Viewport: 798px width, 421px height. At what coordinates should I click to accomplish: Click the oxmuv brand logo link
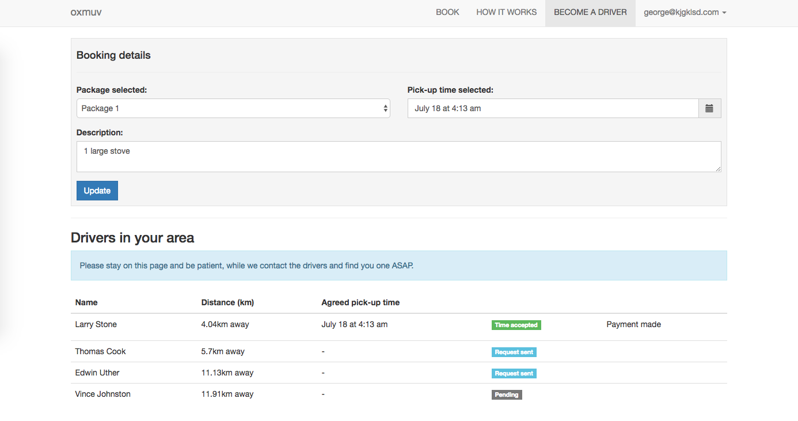tap(86, 12)
